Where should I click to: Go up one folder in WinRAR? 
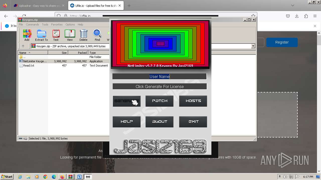[x=23, y=46]
